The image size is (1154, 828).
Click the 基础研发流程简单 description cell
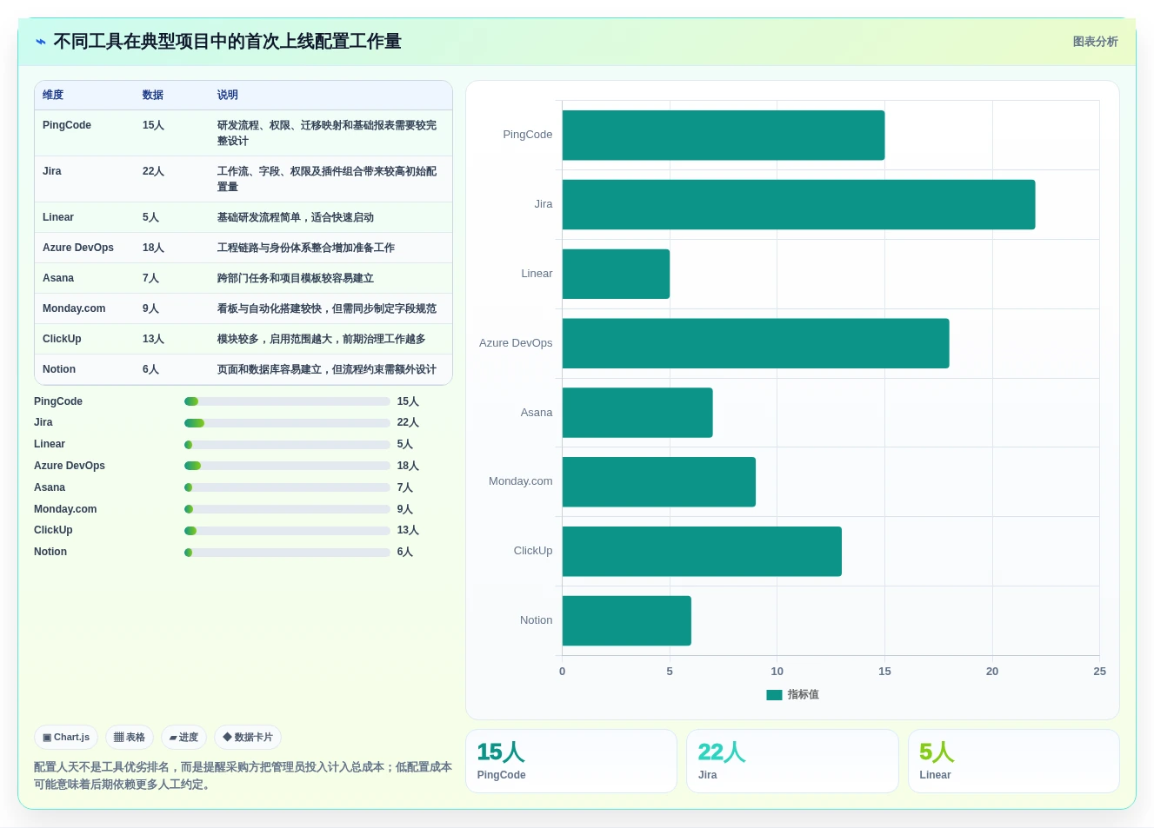[x=296, y=217]
